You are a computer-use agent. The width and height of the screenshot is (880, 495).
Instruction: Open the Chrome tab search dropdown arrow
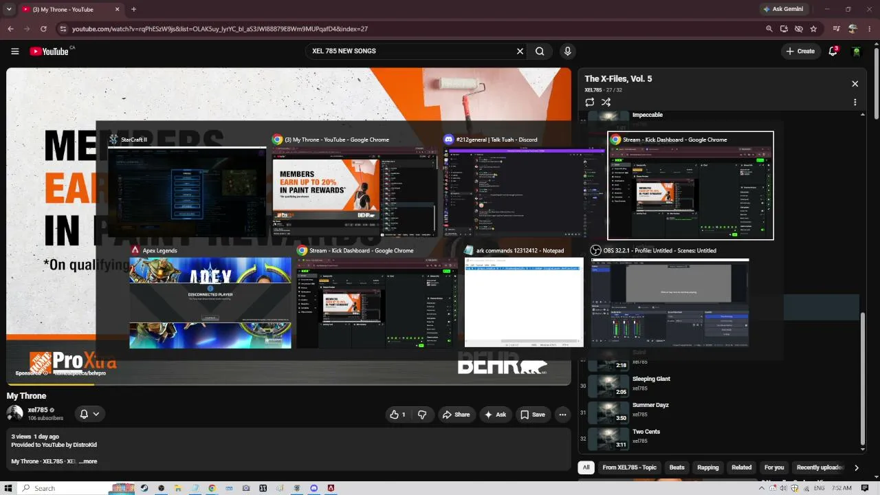click(x=10, y=9)
